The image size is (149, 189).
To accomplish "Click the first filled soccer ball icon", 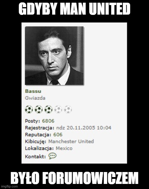I will (x=29, y=109).
